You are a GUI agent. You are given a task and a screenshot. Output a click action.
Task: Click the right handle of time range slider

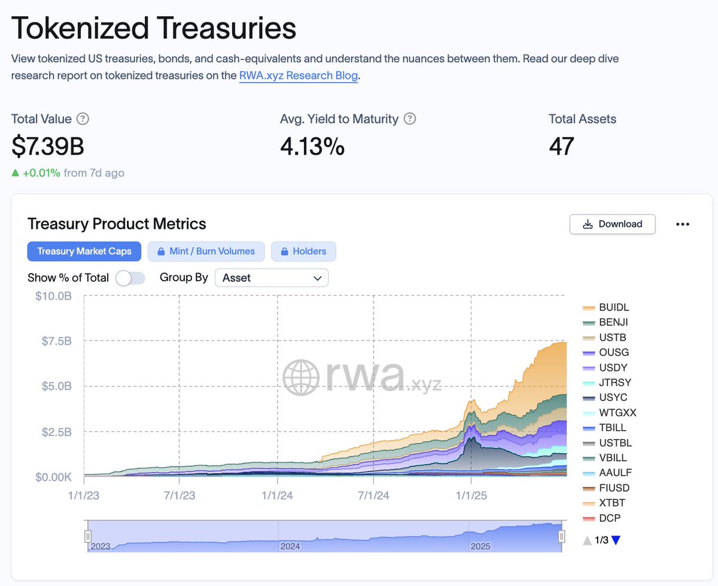tap(561, 536)
